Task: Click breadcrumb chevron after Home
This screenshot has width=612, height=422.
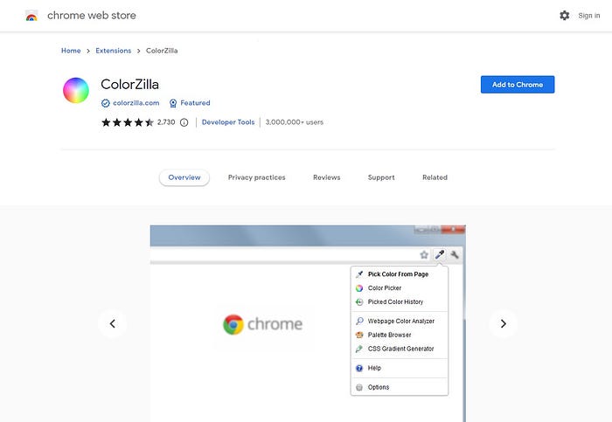Action: coord(88,51)
